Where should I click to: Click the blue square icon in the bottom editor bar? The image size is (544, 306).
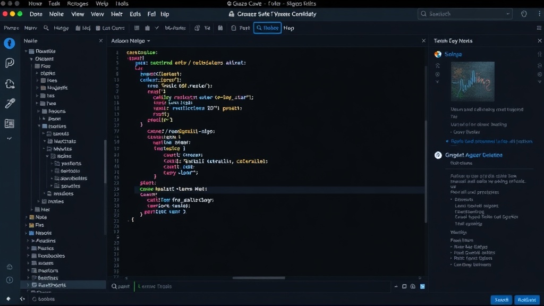[422, 286]
